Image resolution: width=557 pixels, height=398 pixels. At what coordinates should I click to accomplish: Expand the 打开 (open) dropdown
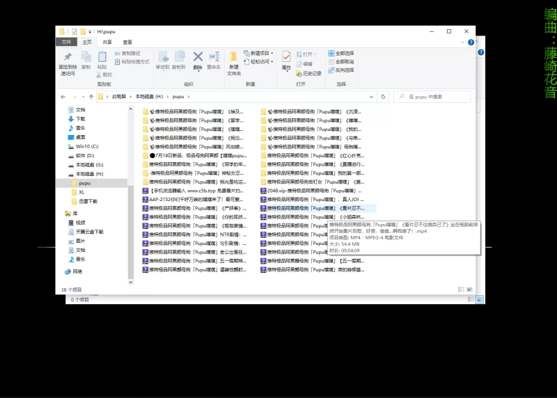click(306, 54)
